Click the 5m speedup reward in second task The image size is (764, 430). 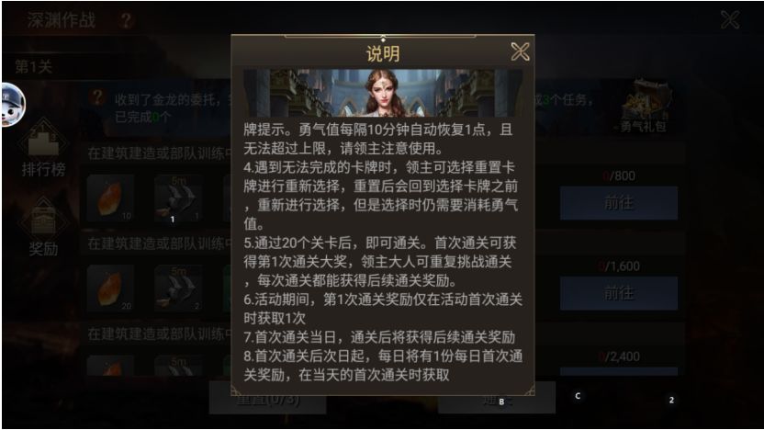[x=178, y=289]
